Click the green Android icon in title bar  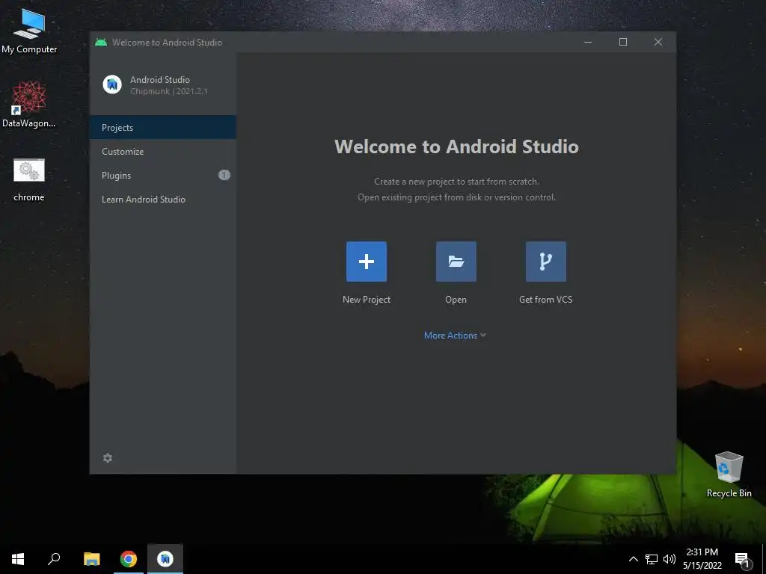coord(101,43)
